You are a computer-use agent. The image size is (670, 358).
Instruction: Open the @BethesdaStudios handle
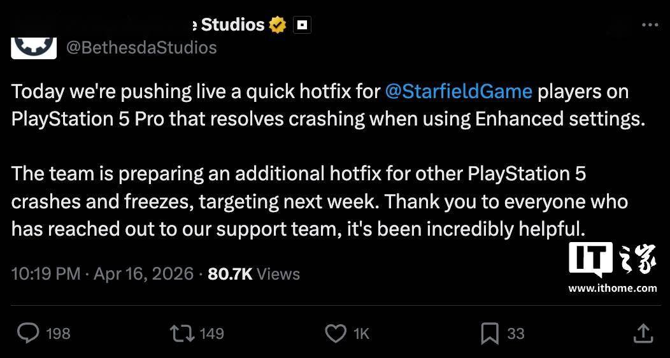[x=141, y=47]
